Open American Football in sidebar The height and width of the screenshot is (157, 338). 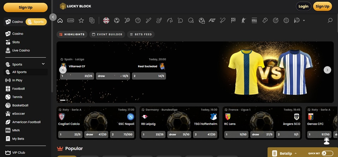pos(26,122)
